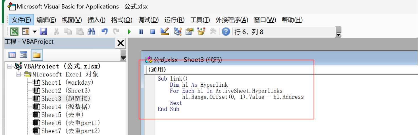Click the Cut scissors icon
418x135 pixels.
pos(56,31)
